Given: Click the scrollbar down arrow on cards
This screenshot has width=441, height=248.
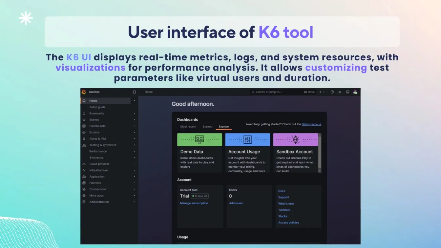Looking at the screenshot, I should (x=320, y=171).
